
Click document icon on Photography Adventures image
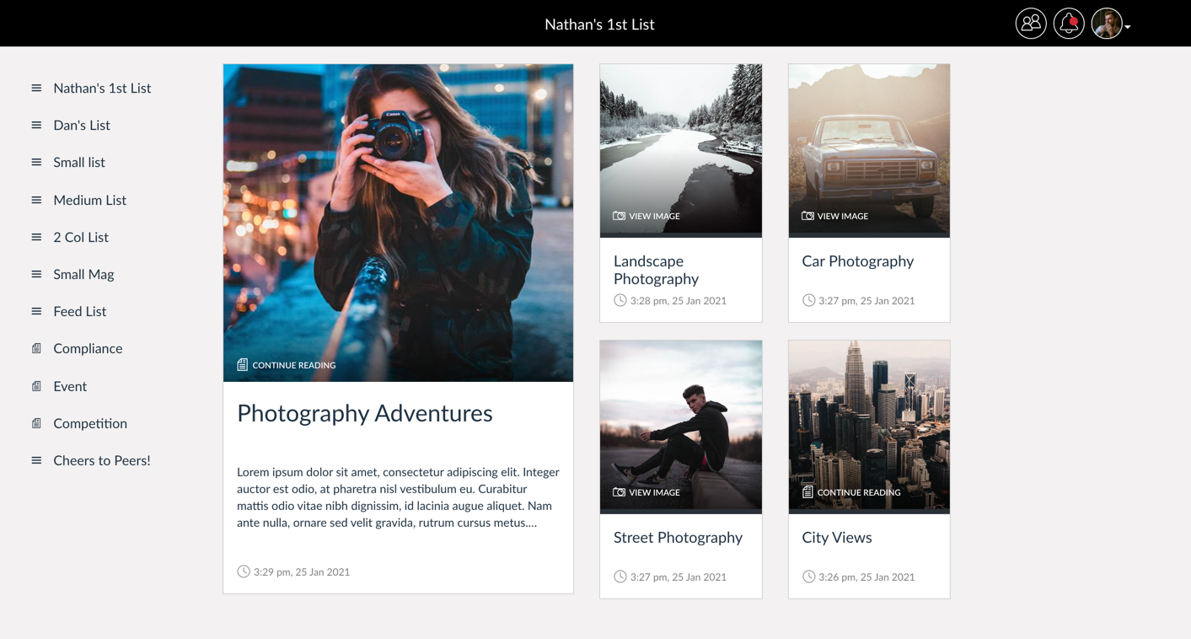(243, 365)
